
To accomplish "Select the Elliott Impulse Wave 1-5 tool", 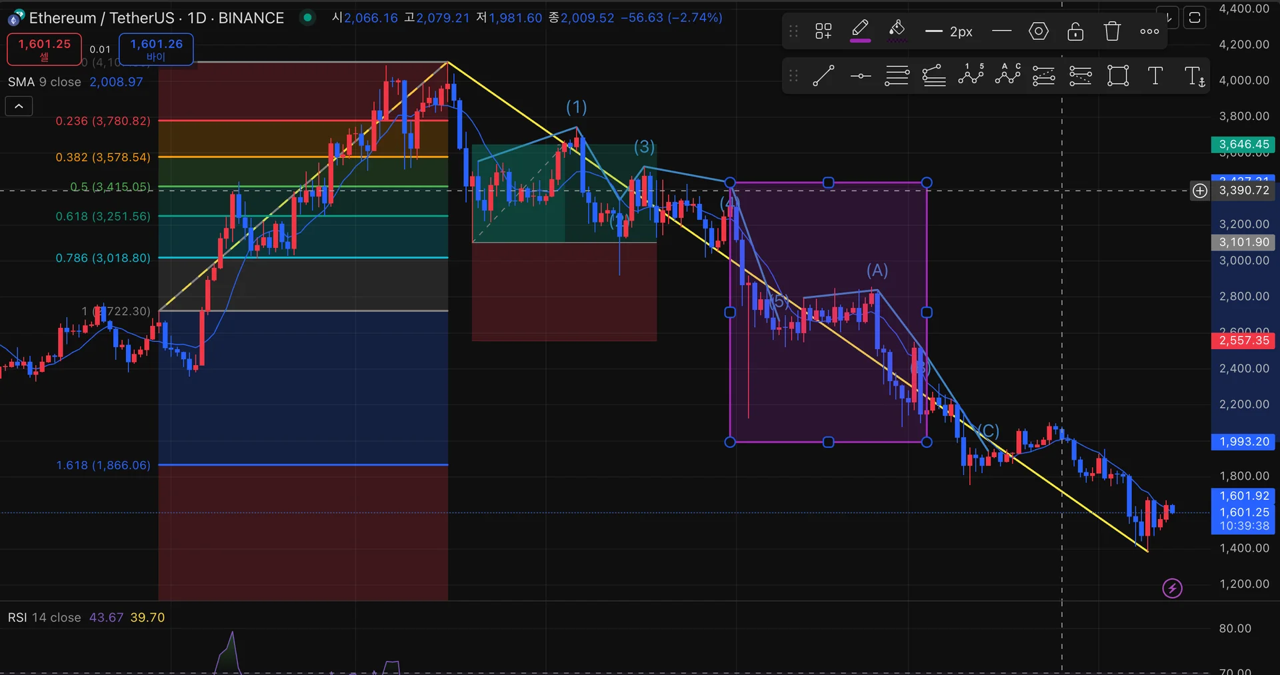I will (x=971, y=75).
